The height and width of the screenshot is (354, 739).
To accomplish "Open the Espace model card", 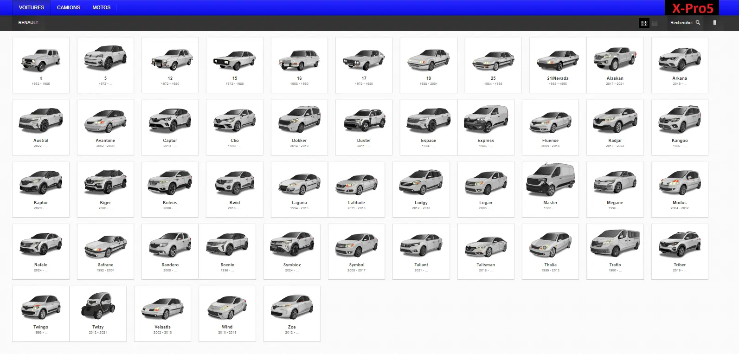I will click(x=429, y=127).
